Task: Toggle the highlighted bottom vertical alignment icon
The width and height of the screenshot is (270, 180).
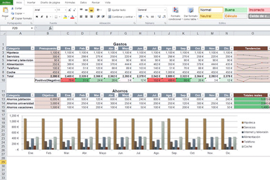Action: click(91, 10)
